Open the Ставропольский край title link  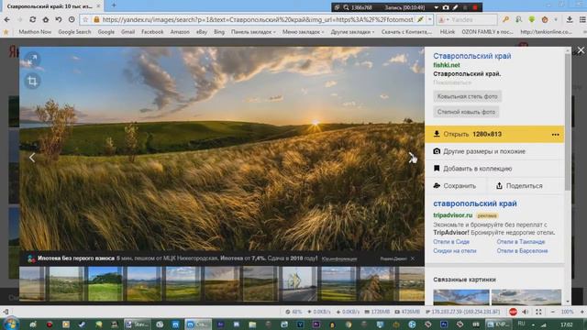[471, 56]
